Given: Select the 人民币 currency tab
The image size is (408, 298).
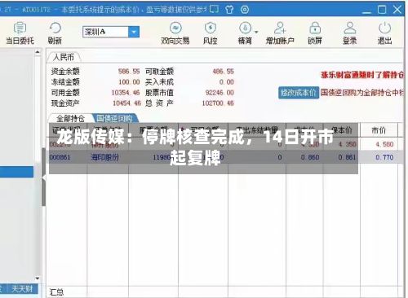Looking at the screenshot, I should pyautogui.click(x=64, y=57).
